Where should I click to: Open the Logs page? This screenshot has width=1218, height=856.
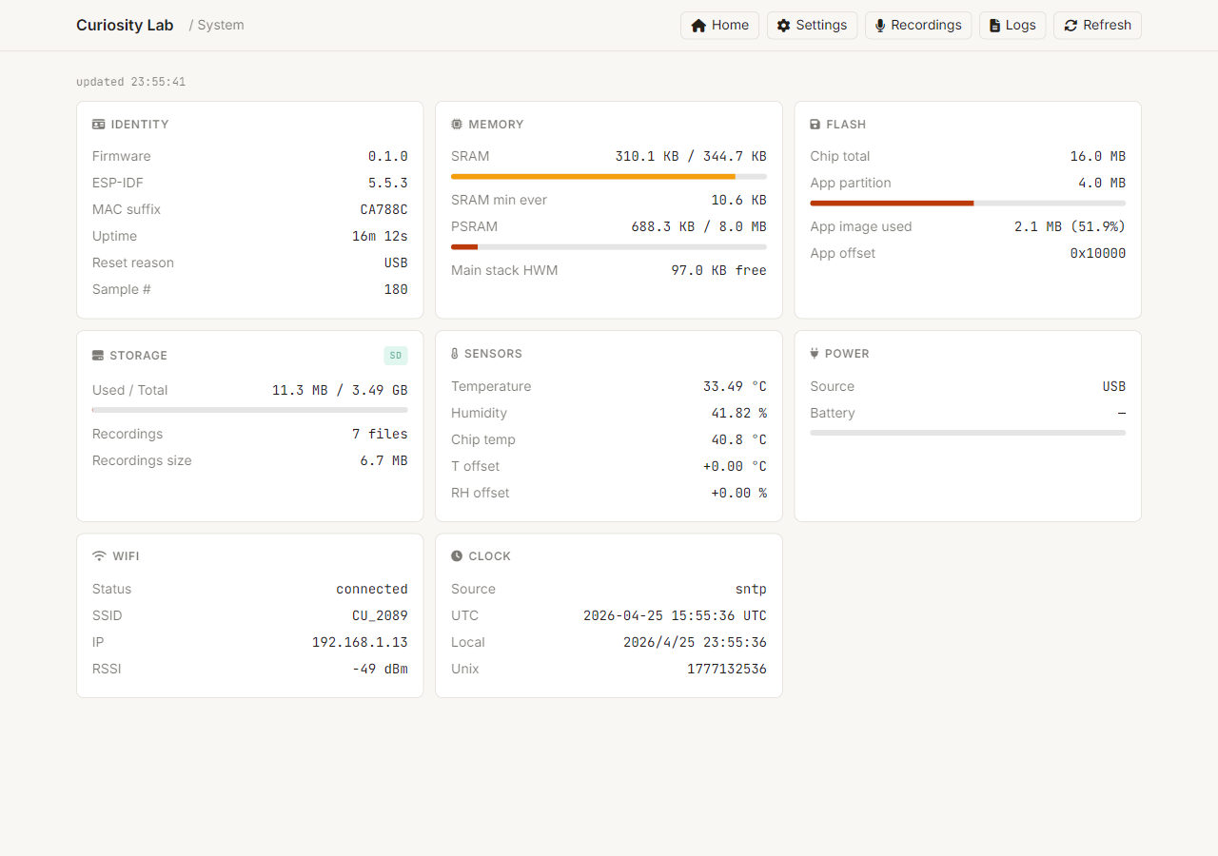pyautogui.click(x=1012, y=26)
